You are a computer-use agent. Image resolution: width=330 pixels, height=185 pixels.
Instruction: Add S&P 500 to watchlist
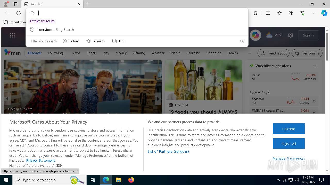tap(314, 101)
